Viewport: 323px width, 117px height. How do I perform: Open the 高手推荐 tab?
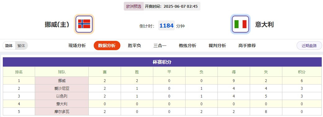point(247,45)
